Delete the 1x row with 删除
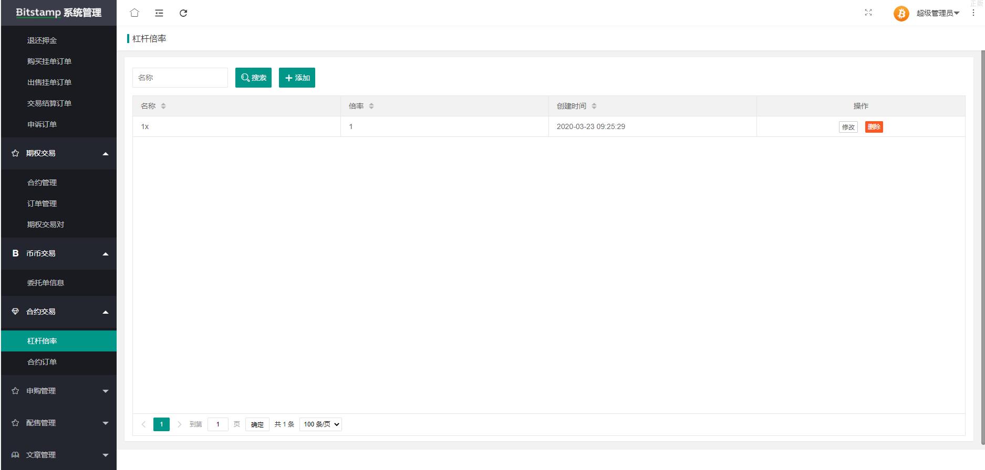Image resolution: width=985 pixels, height=470 pixels. 874,127
